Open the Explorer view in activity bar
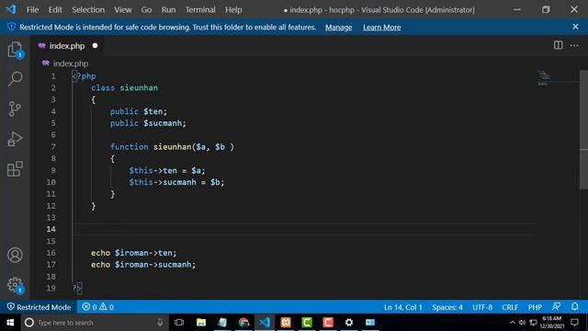This screenshot has width=588, height=331. point(15,50)
